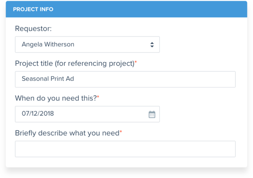
Task: Click the Requestor up-down arrows icon
Action: (x=152, y=45)
